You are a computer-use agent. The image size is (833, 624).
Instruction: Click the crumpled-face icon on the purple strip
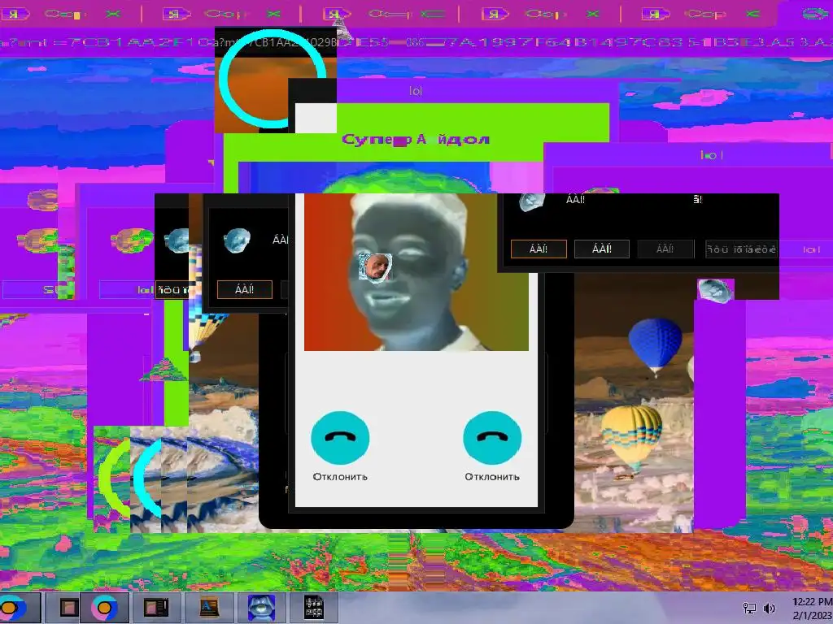coord(715,291)
